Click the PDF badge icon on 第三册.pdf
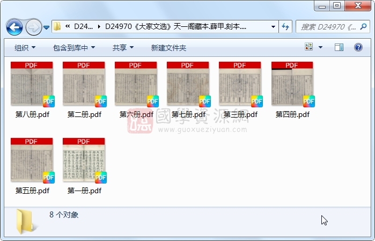This screenshot has width=375, height=241. click(257, 101)
